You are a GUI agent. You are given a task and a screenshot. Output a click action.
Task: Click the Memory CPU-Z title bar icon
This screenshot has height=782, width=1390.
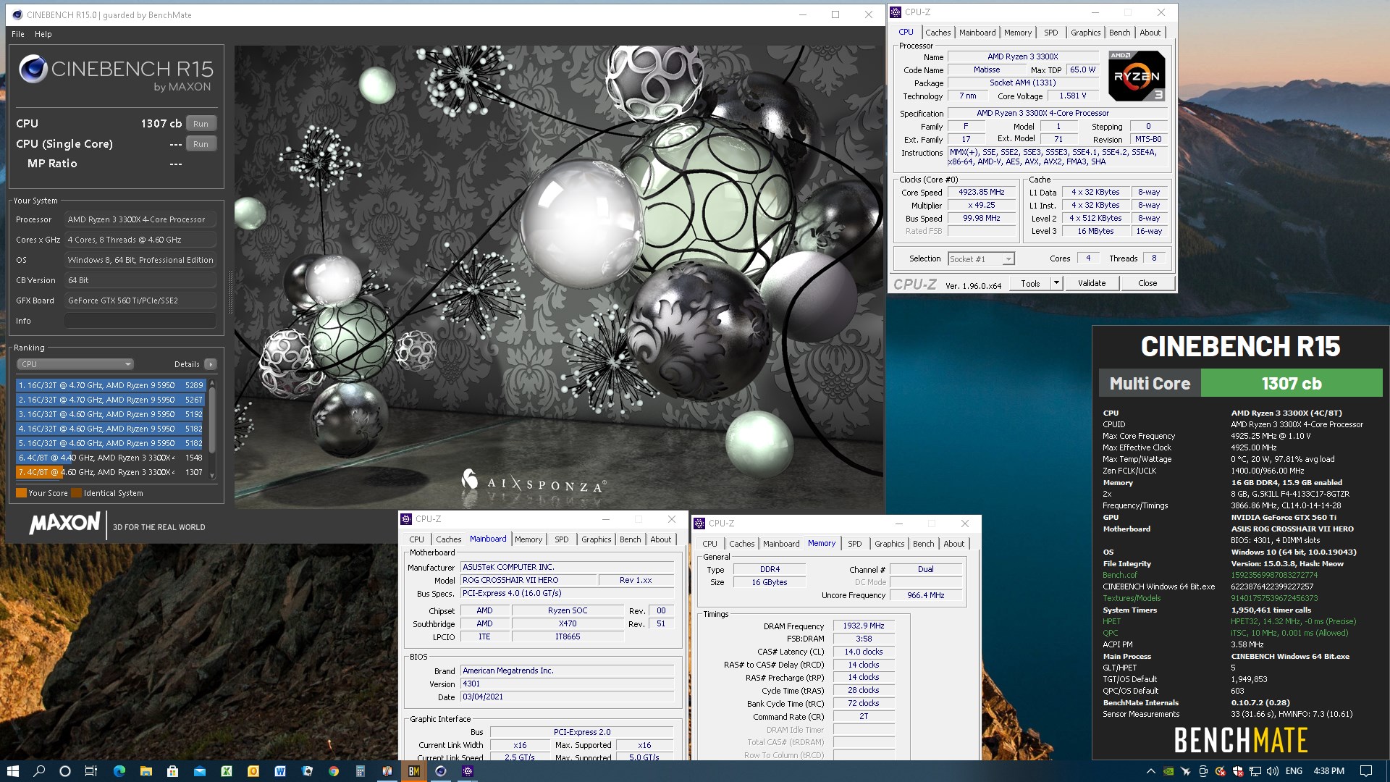point(699,524)
